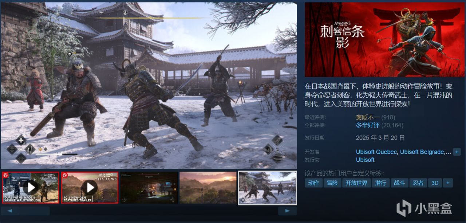
Task: Click the release date 2025 年 3 月 20 日
Action: (x=380, y=138)
